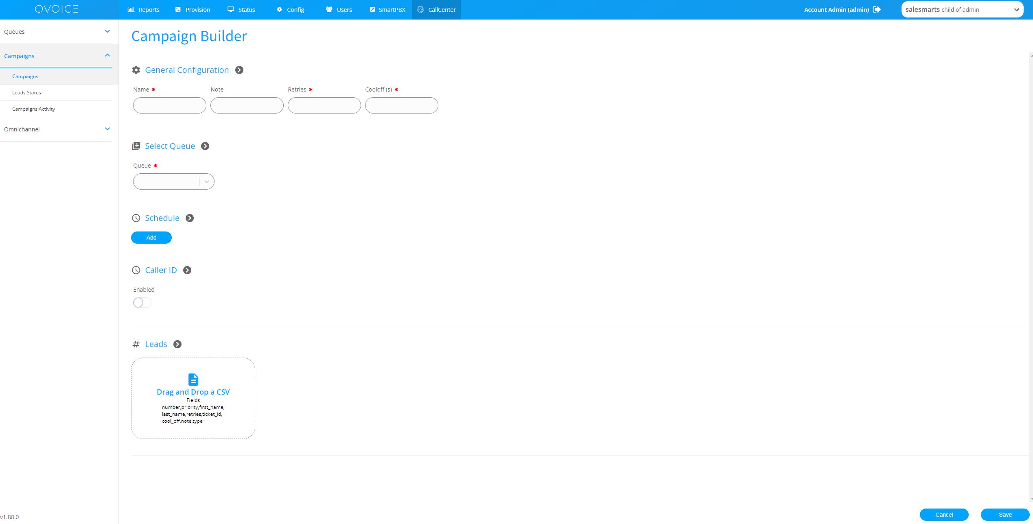
Task: Click the Schedule section arrow icon
Action: 190,218
